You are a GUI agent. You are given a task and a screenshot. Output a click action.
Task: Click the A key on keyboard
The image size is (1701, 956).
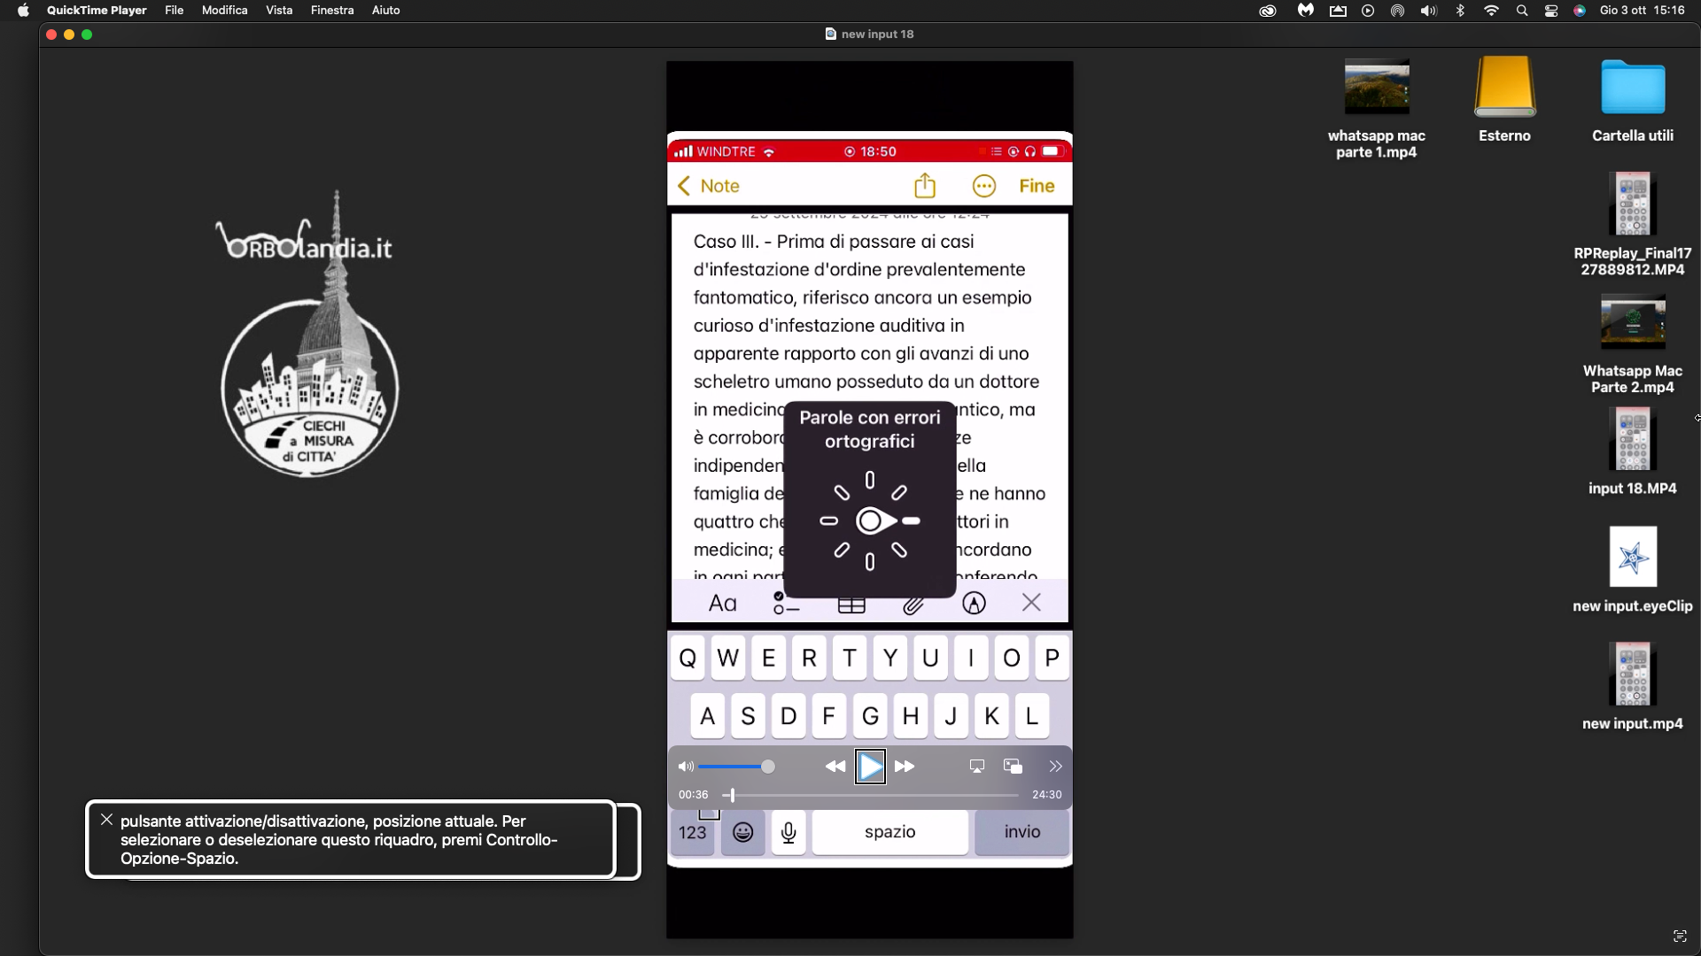click(707, 715)
